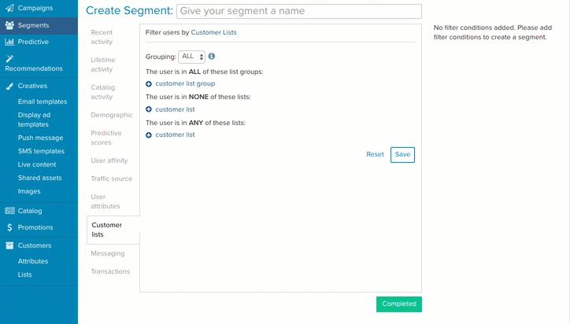
Task: Open the Grouping ALL dropdown
Action: point(192,57)
